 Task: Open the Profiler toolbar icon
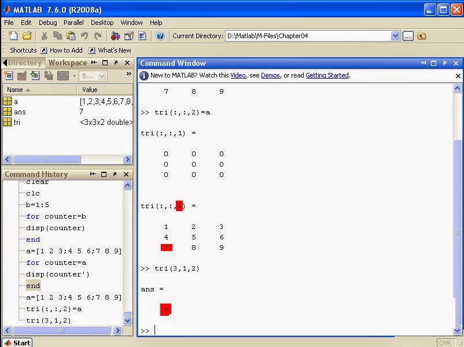pyautogui.click(x=142, y=36)
